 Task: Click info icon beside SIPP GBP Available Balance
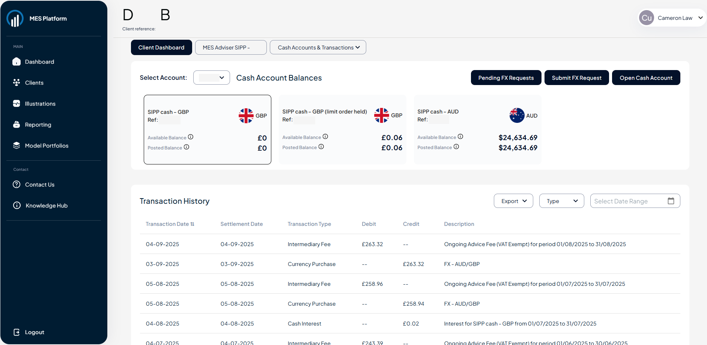coord(191,137)
